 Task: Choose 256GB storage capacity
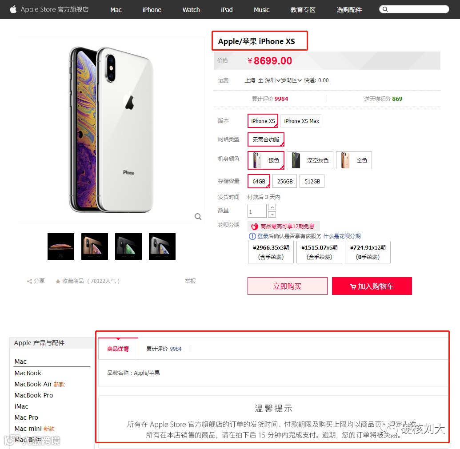point(285,181)
